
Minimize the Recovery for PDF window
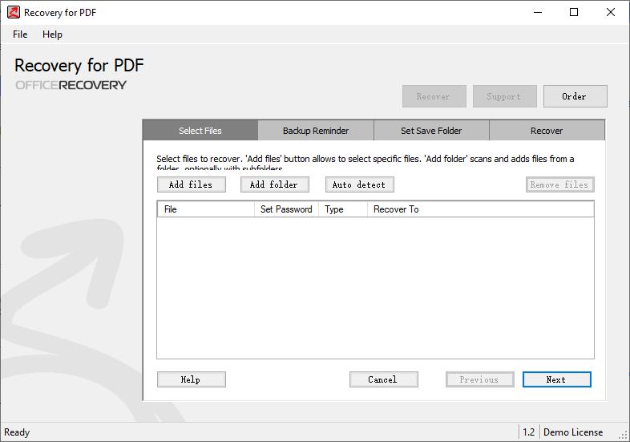(538, 13)
